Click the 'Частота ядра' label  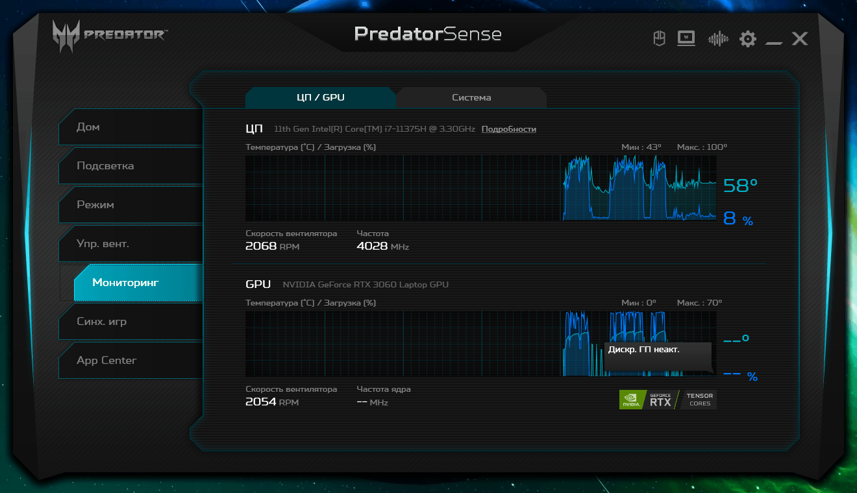tap(384, 389)
